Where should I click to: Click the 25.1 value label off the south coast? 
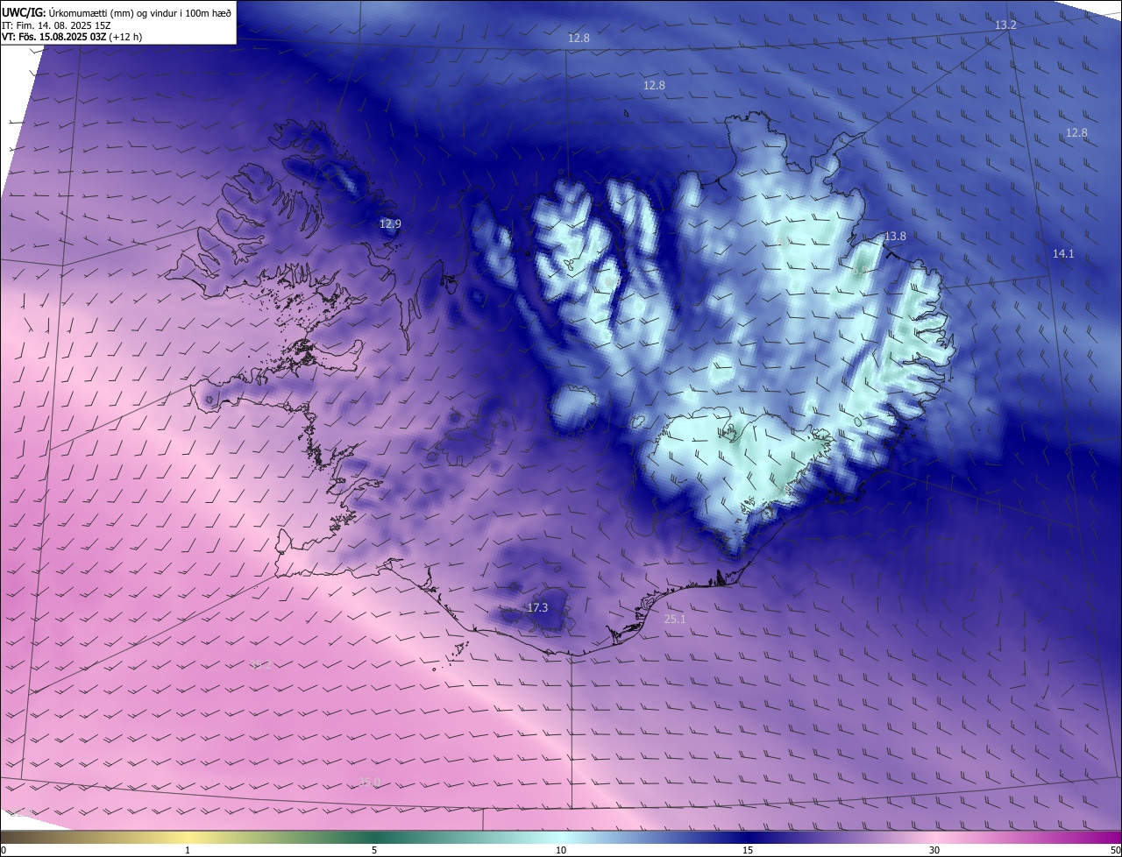tap(675, 619)
